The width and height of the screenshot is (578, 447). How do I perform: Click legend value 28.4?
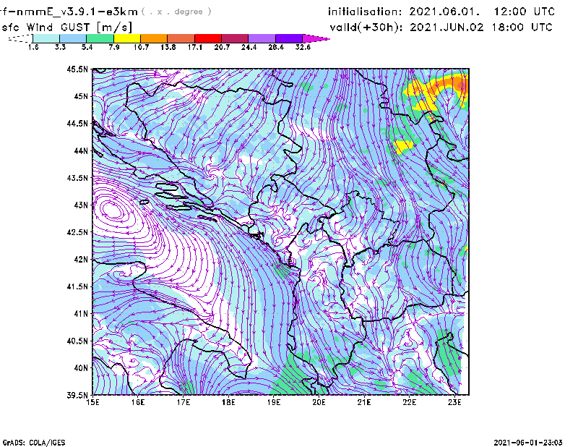click(x=276, y=47)
